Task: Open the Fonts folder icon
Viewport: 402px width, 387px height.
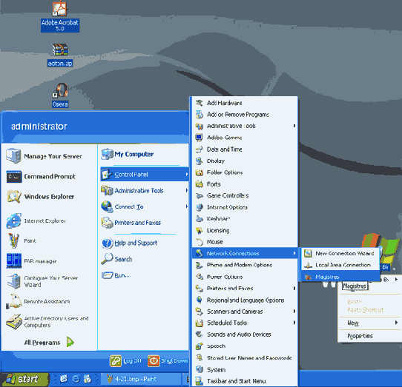Action: click(x=200, y=184)
